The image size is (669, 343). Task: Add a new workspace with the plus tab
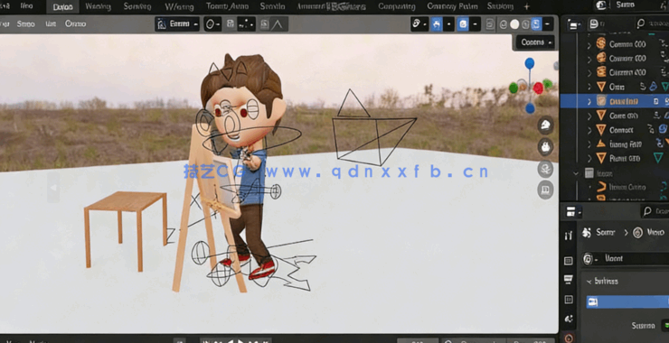[526, 6]
